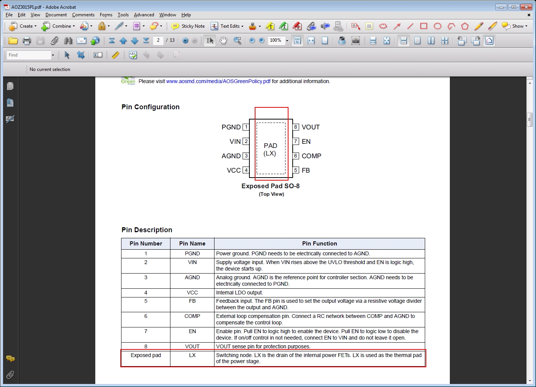Choose the Crop tool
The height and width of the screenshot is (387, 536).
point(81,55)
